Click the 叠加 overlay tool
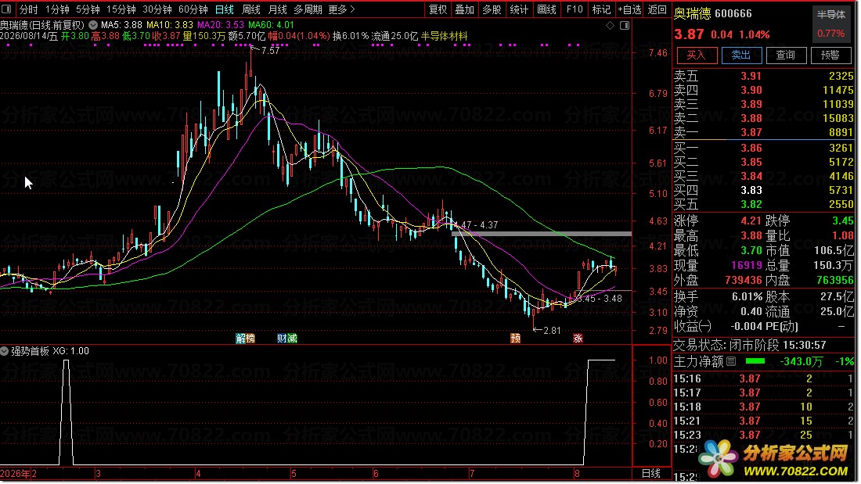Viewport: 861px width, 484px height. click(x=464, y=9)
